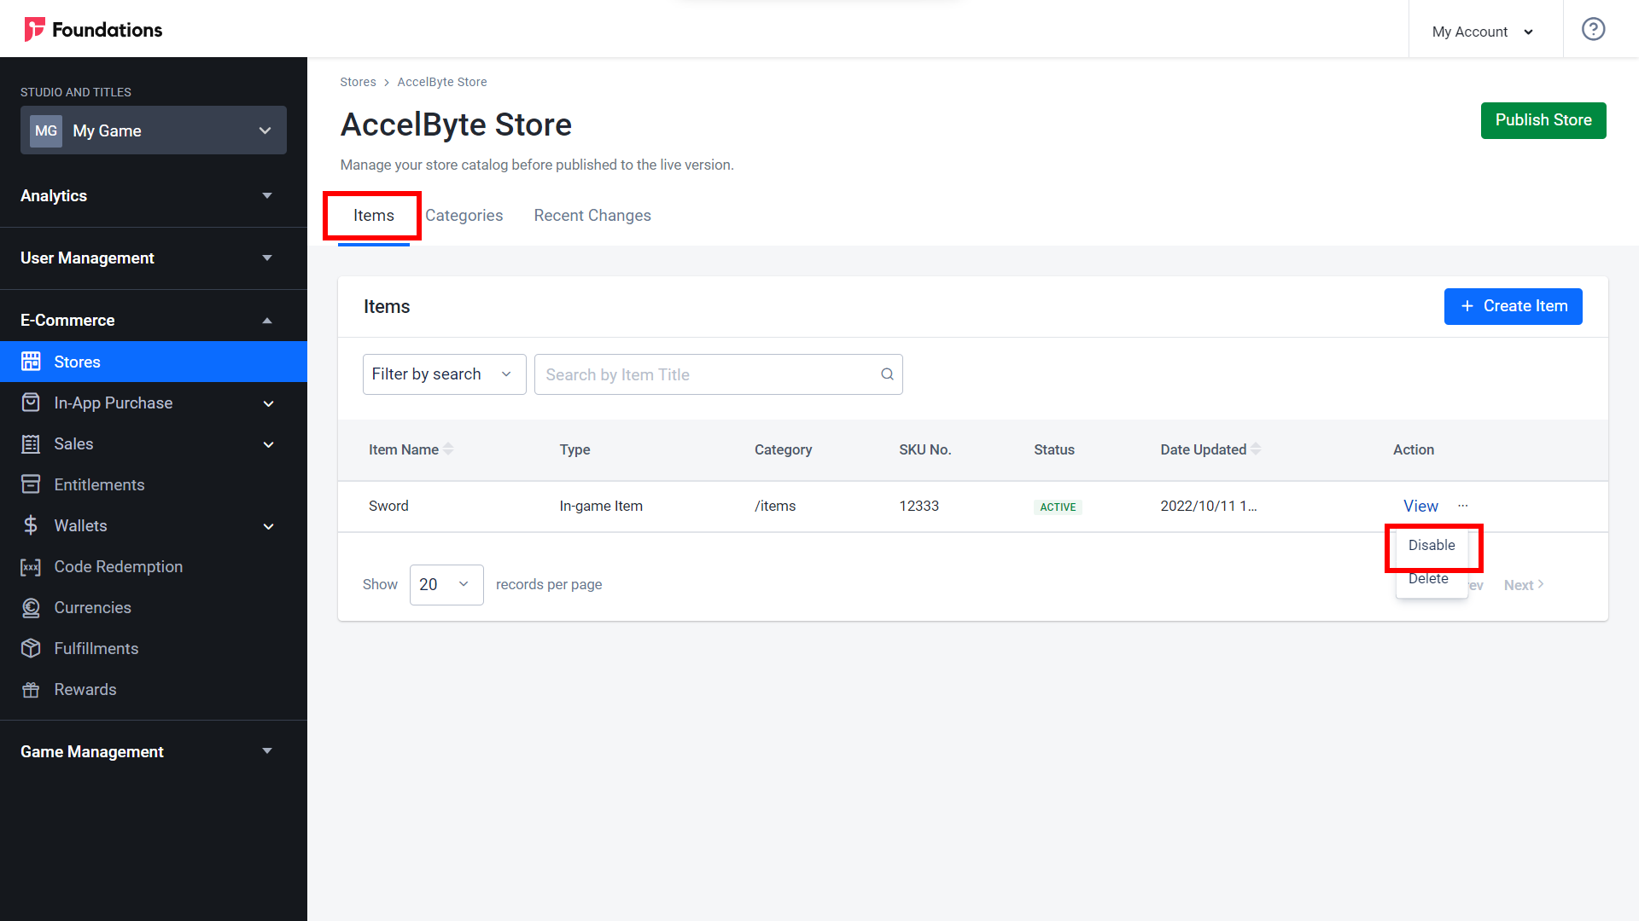Search by Item Title input field
The width and height of the screenshot is (1639, 921).
point(717,374)
